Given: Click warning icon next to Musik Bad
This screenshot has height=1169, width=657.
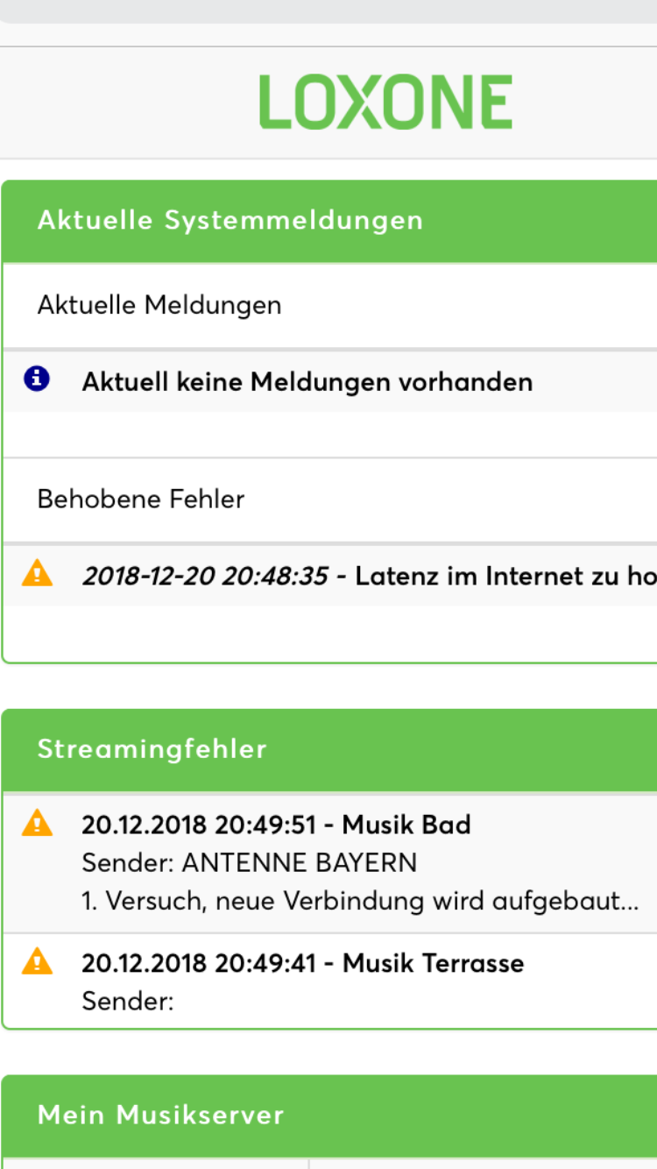Looking at the screenshot, I should pyautogui.click(x=37, y=823).
